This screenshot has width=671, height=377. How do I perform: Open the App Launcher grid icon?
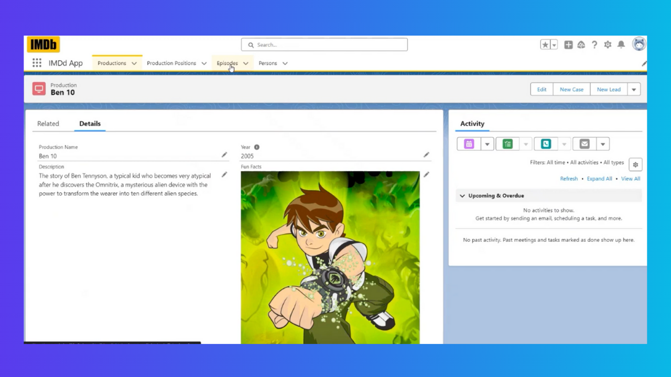pyautogui.click(x=37, y=63)
